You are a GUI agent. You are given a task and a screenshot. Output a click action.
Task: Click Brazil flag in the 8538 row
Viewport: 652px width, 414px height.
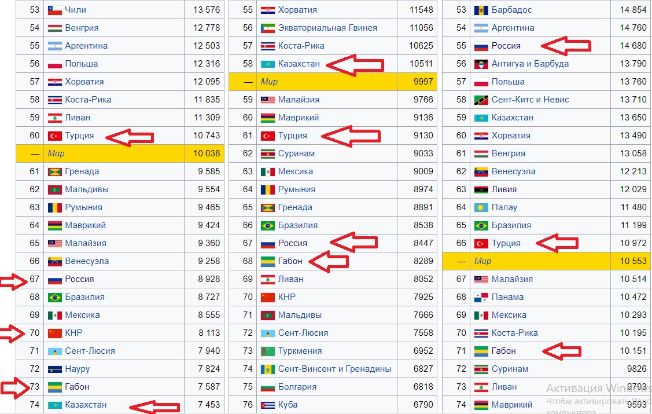268,225
